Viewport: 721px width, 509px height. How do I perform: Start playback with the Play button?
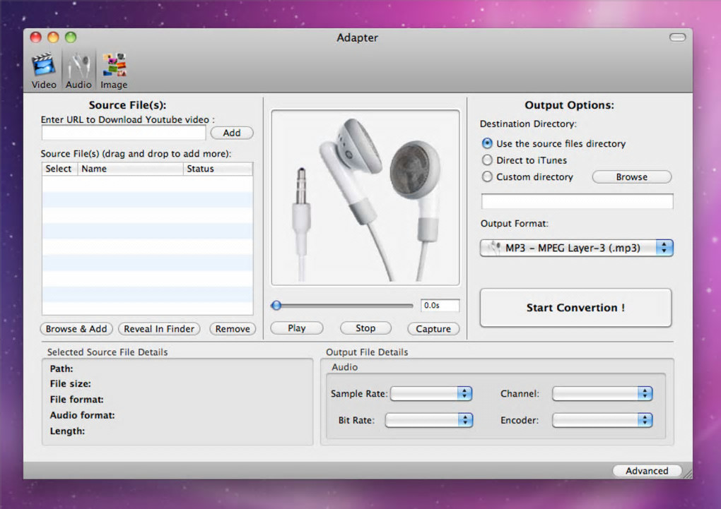(297, 328)
